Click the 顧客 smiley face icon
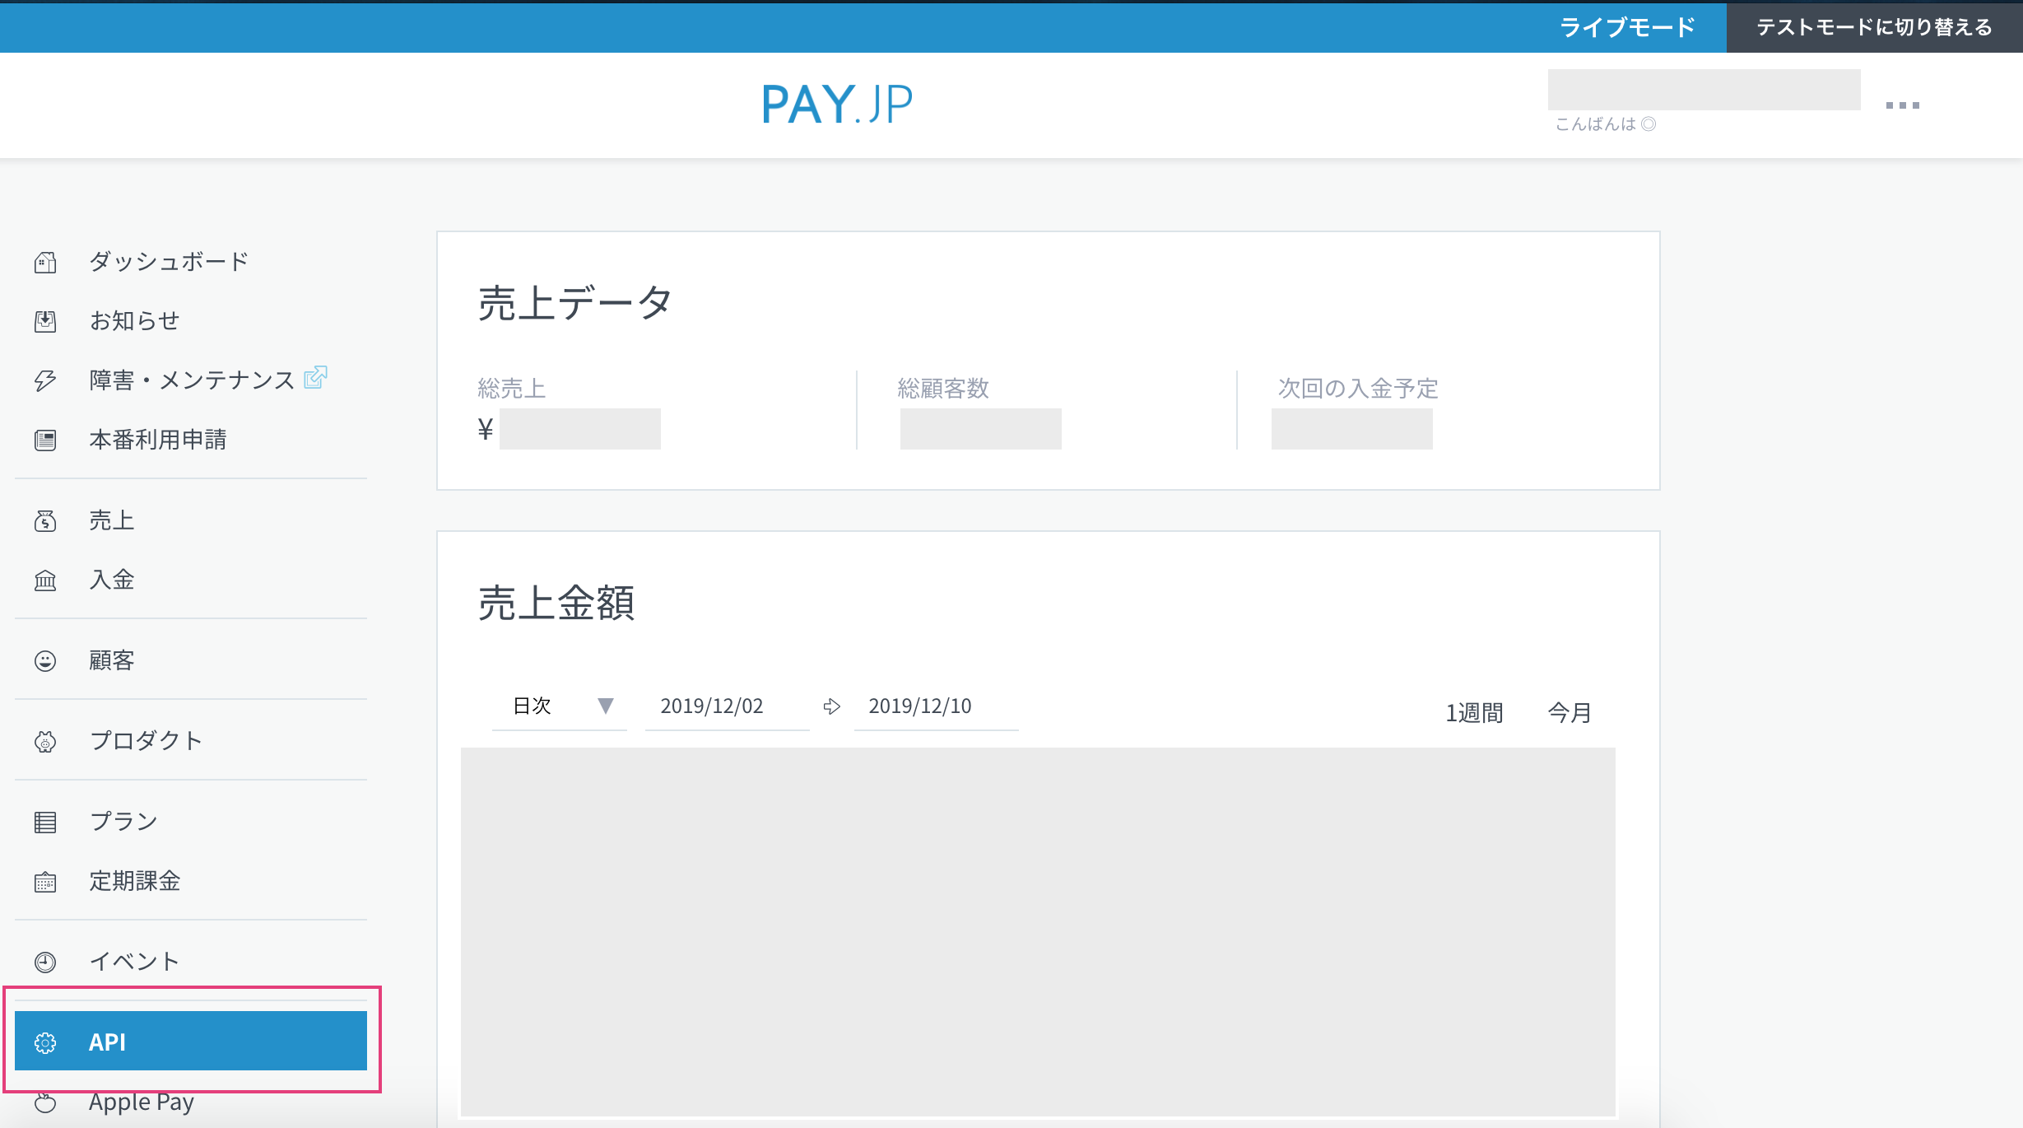The image size is (2023, 1128). click(x=45, y=660)
